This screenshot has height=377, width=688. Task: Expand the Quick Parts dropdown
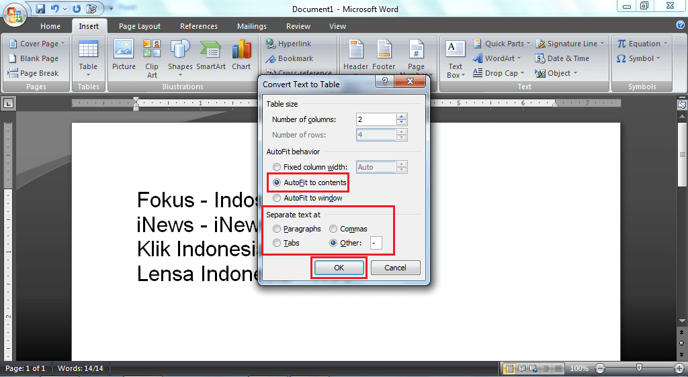[528, 44]
